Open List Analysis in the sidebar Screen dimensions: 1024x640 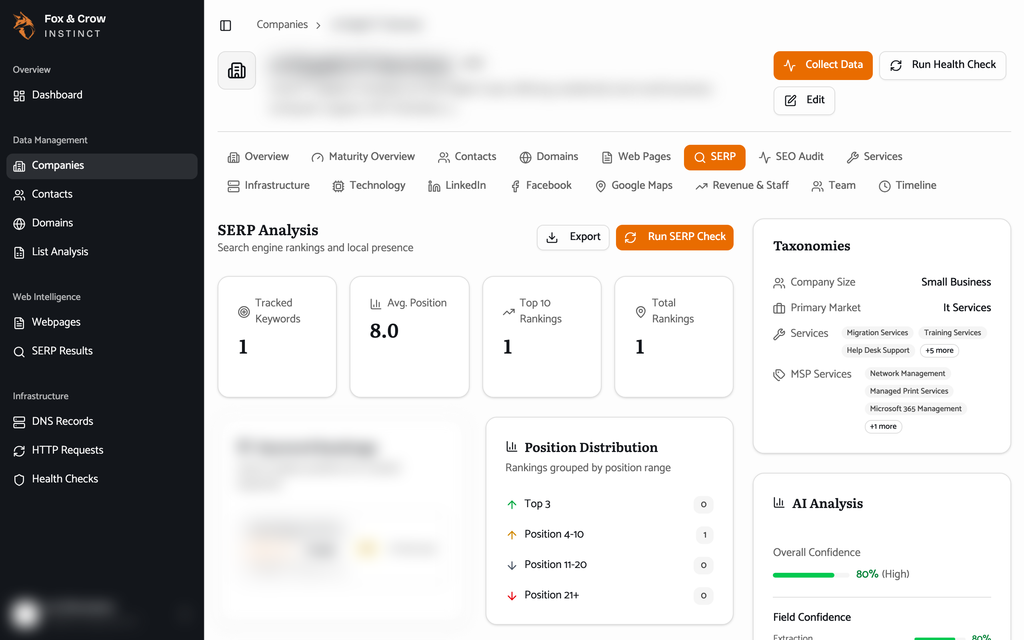pyautogui.click(x=102, y=252)
